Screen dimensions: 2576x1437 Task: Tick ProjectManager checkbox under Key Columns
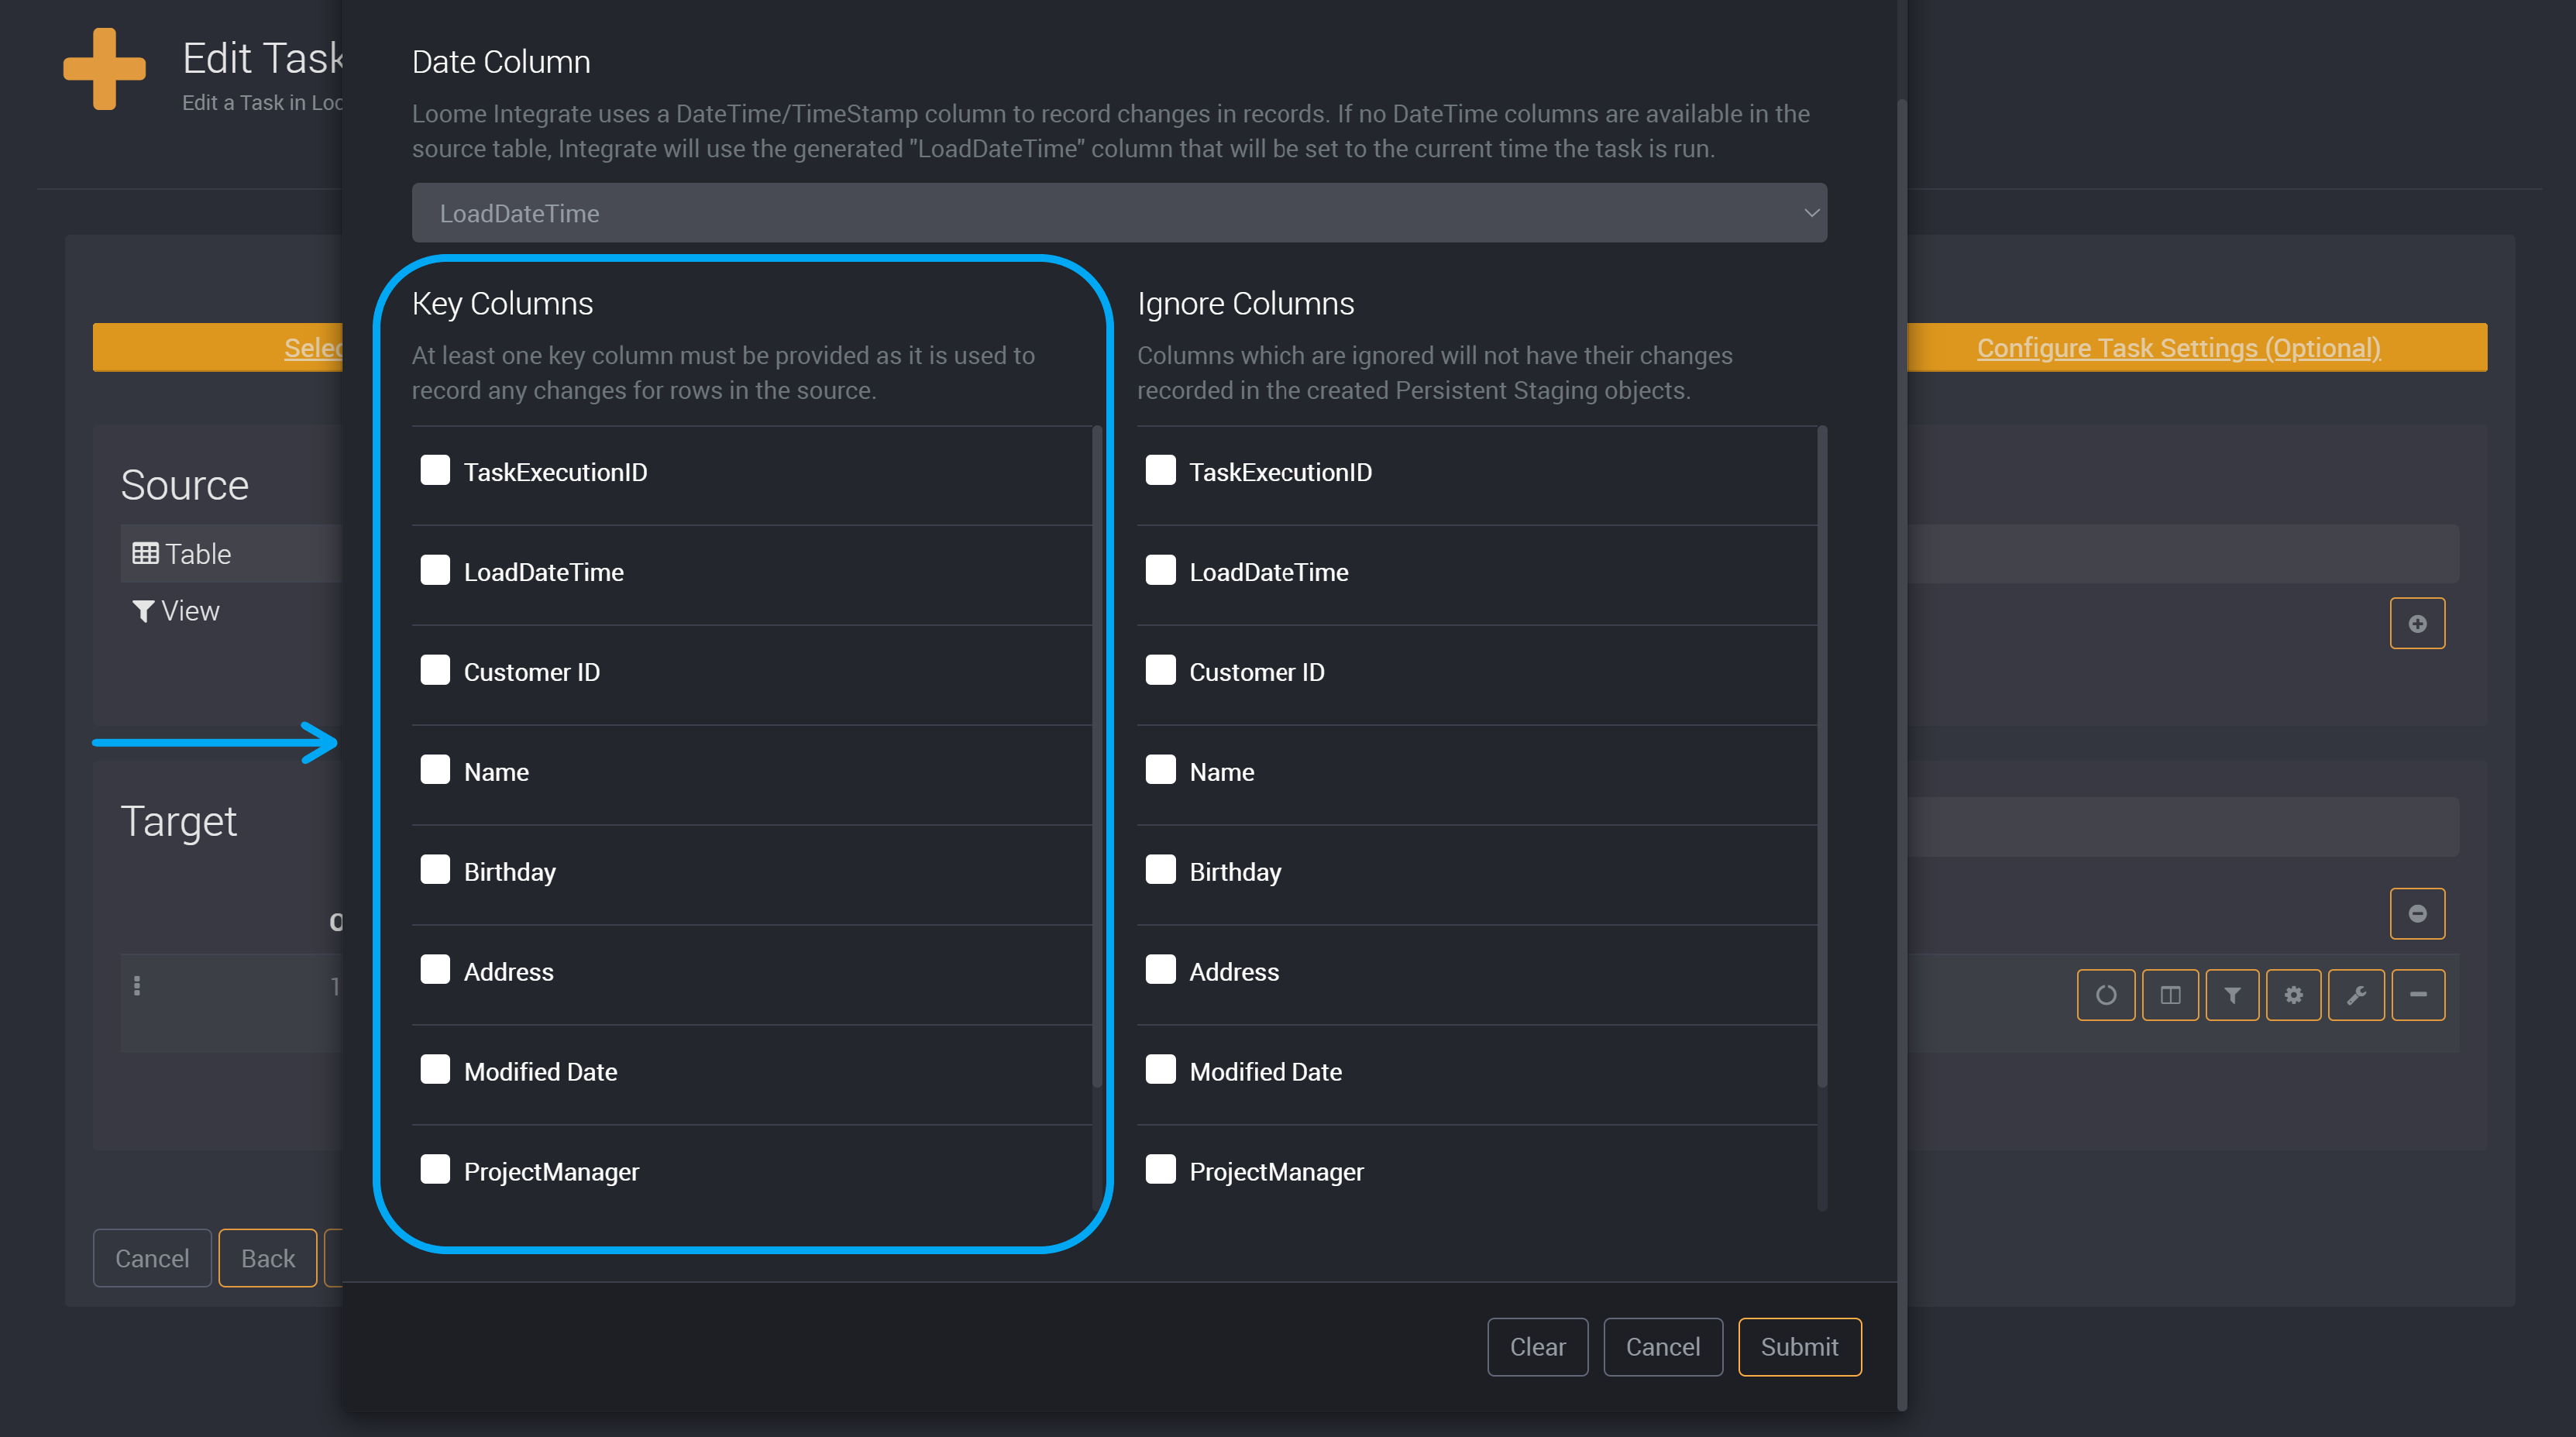tap(435, 1170)
